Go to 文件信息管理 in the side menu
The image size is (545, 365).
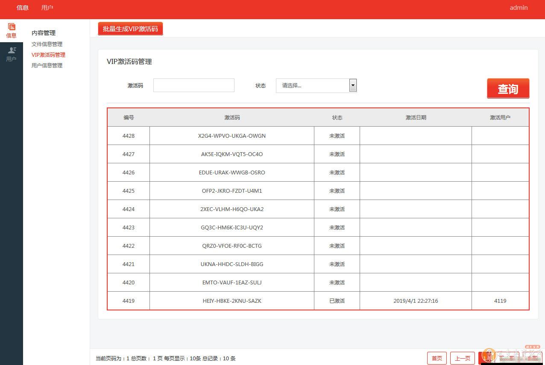tap(47, 44)
